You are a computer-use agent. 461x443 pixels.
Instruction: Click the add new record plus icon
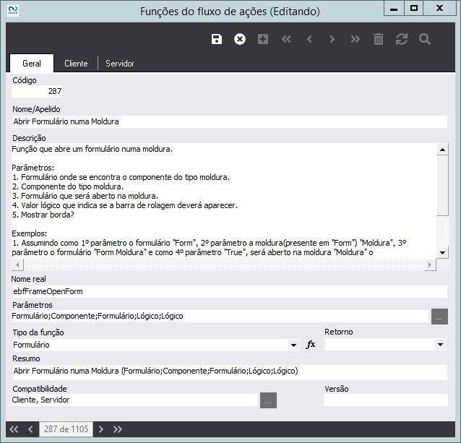point(263,39)
